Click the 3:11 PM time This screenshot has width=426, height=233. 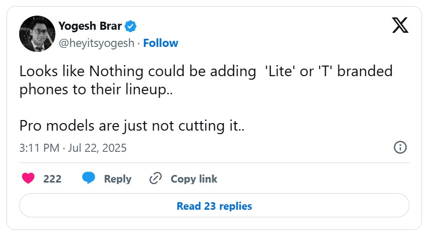[x=39, y=148]
